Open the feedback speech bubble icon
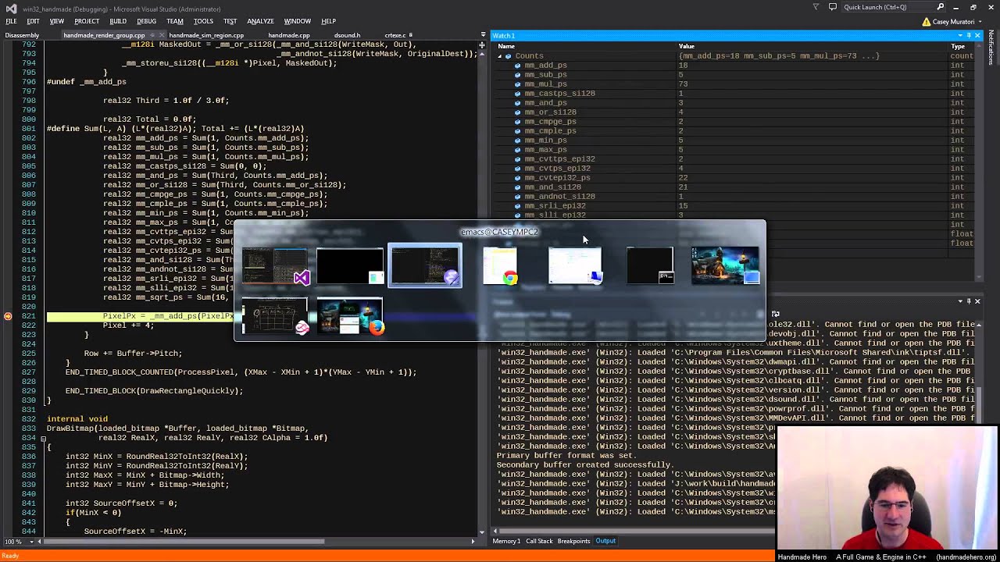 pyautogui.click(x=833, y=7)
